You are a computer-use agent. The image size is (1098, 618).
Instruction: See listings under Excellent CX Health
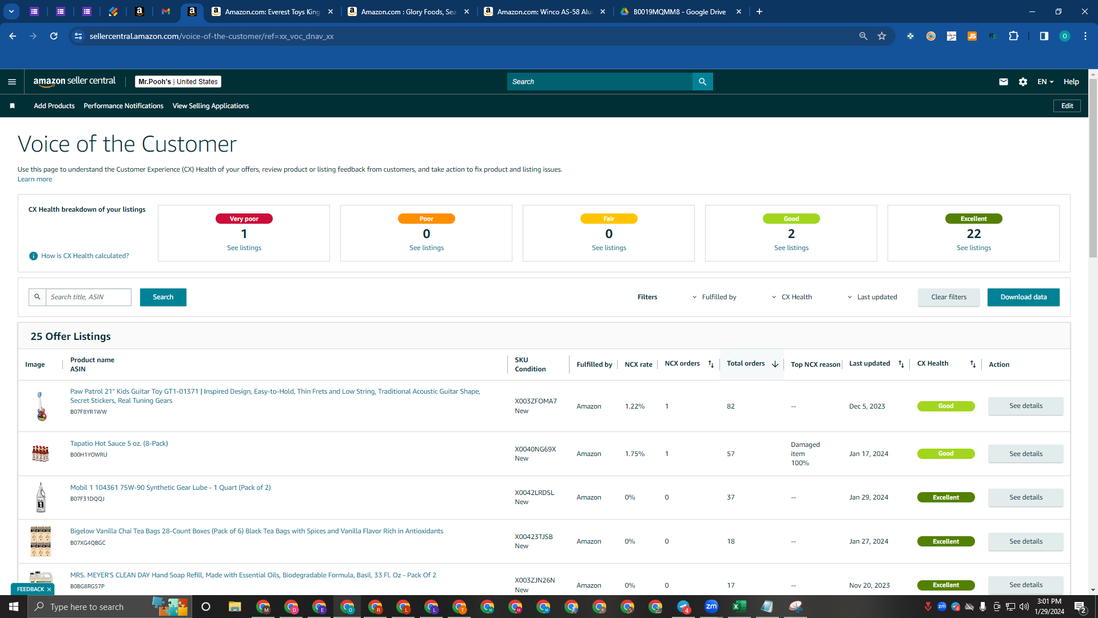point(974,248)
